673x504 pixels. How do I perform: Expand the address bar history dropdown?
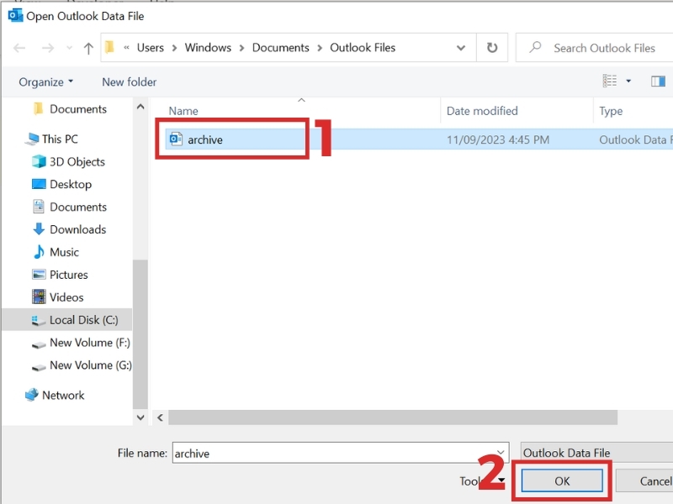click(460, 48)
